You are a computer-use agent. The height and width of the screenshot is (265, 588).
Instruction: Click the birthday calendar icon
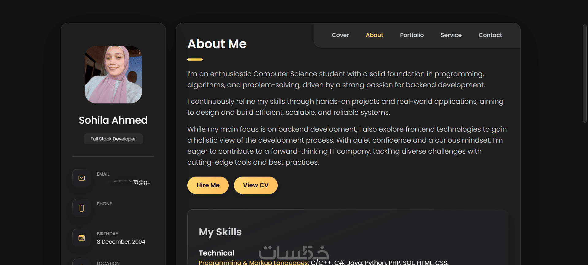pyautogui.click(x=82, y=238)
